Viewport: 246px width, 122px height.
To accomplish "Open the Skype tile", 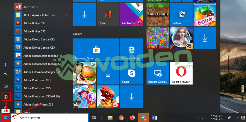I will click(131, 73).
